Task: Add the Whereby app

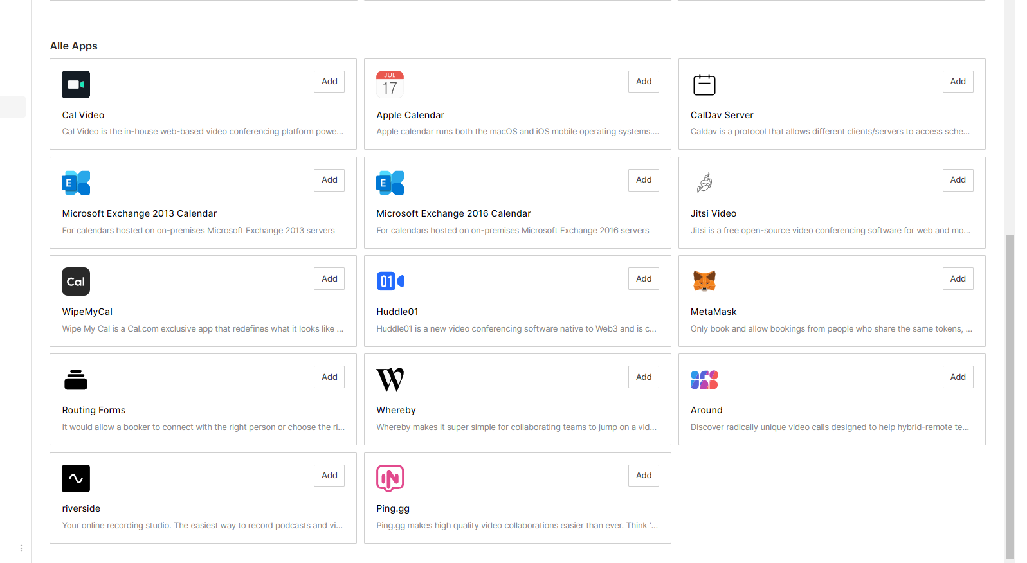Action: [x=643, y=377]
